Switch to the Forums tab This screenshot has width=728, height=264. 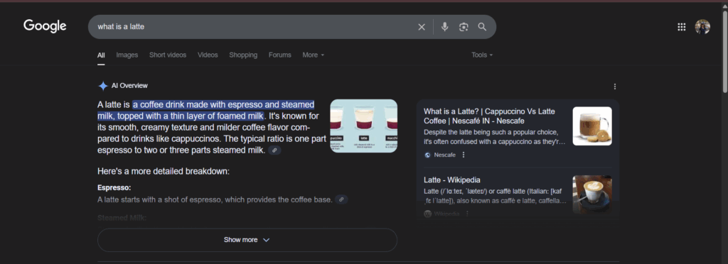[280, 55]
